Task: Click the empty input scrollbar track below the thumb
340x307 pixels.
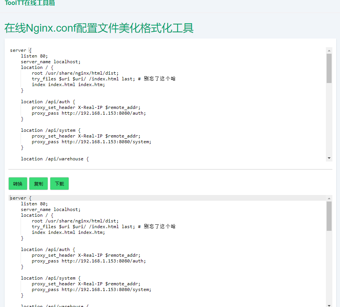Action: [x=329, y=122]
